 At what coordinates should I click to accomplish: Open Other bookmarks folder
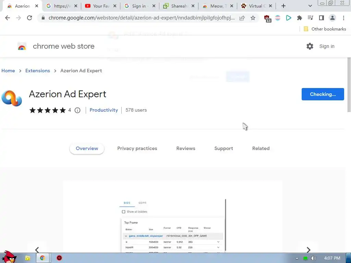[x=325, y=29]
